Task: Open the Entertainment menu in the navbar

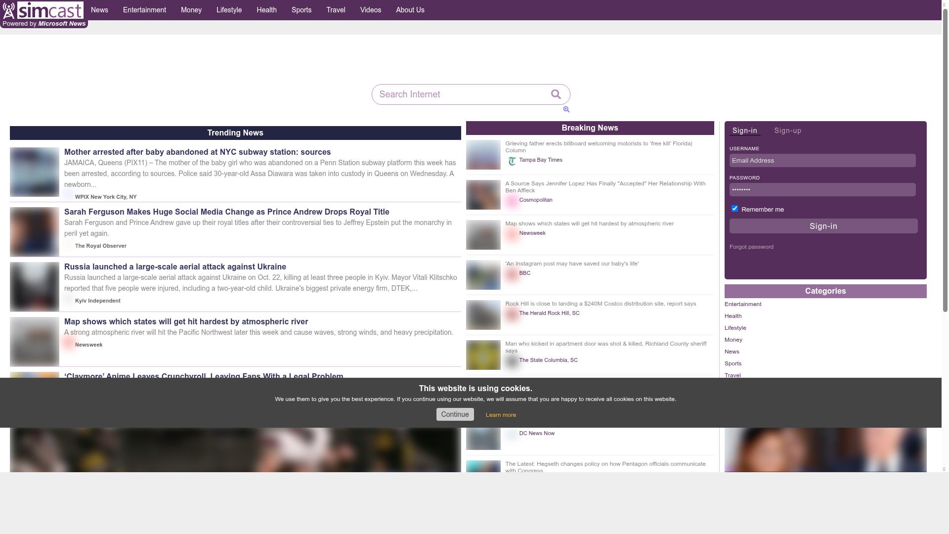Action: [144, 10]
